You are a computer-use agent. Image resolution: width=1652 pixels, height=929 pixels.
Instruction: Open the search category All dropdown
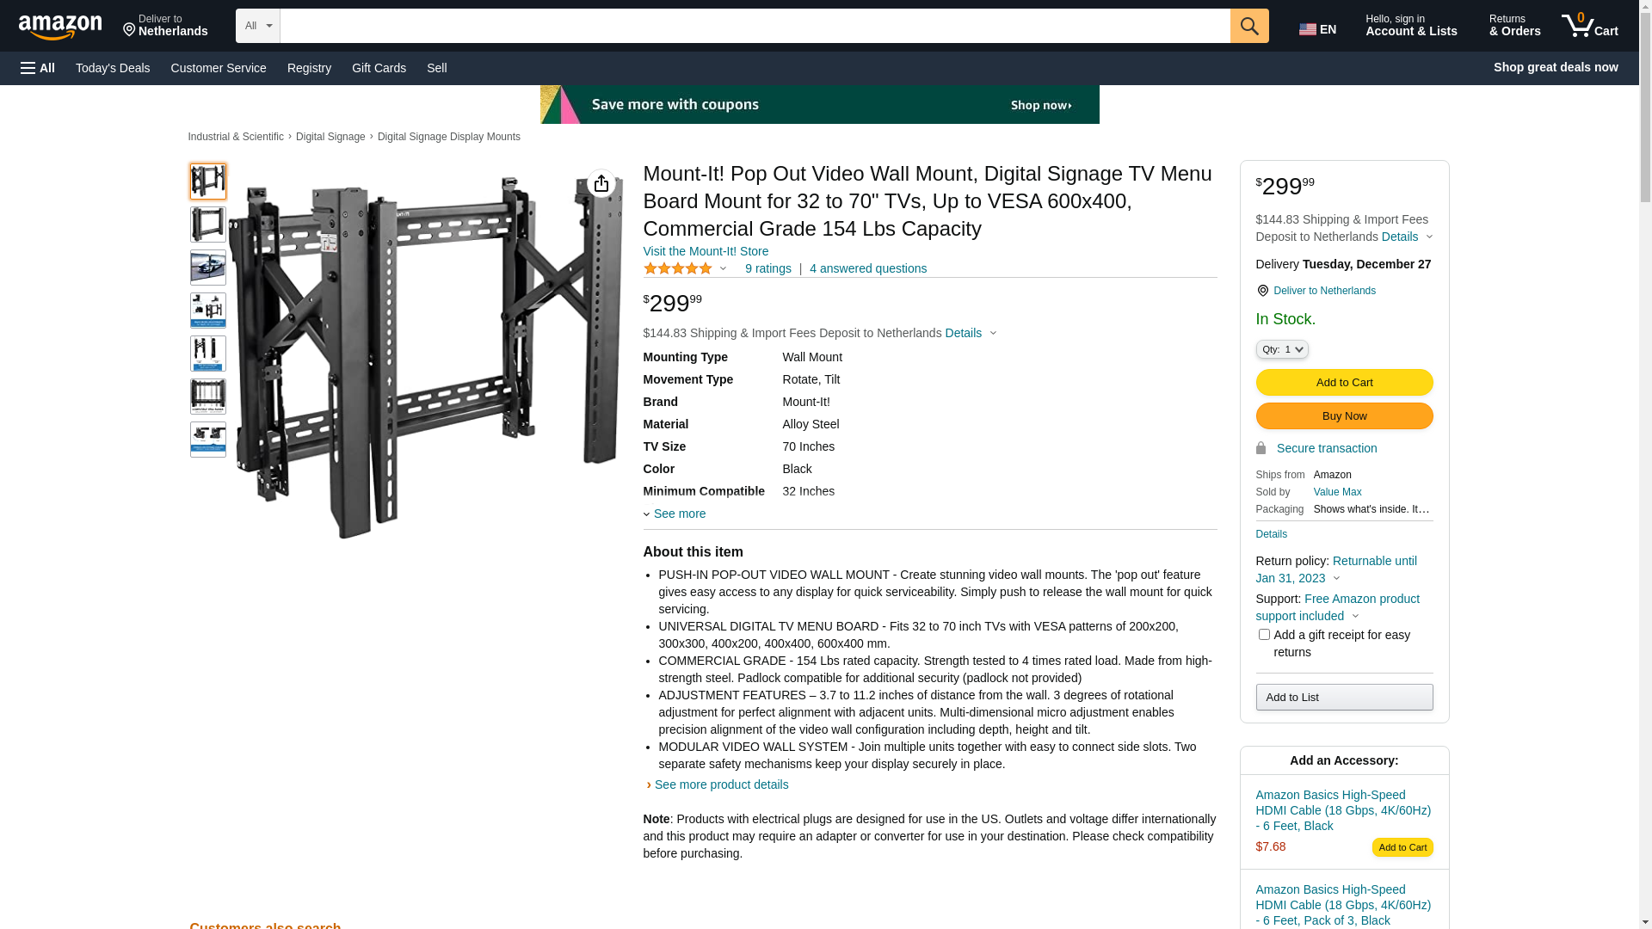tap(257, 26)
